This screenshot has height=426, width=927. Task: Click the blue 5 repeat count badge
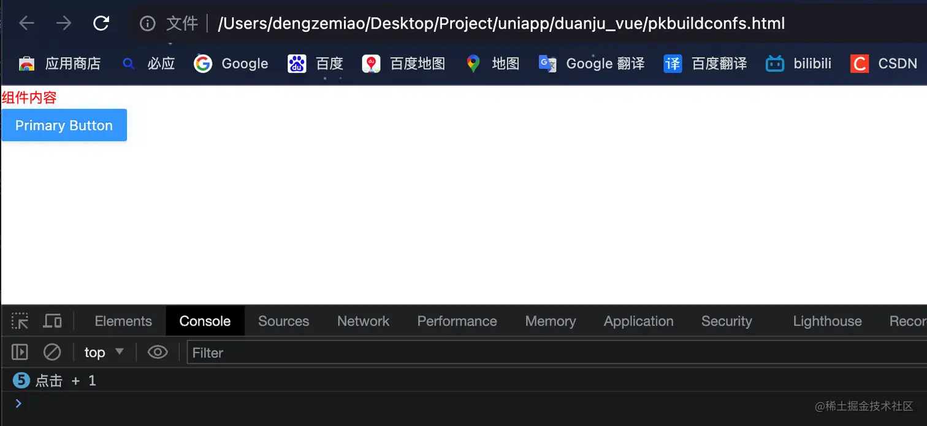(x=21, y=381)
